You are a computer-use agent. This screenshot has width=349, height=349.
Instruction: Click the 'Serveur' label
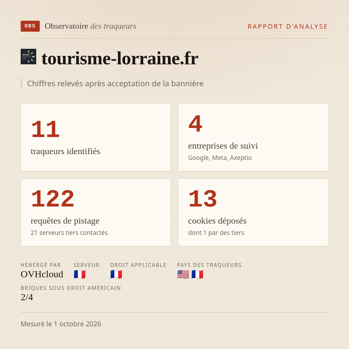click(x=87, y=265)
